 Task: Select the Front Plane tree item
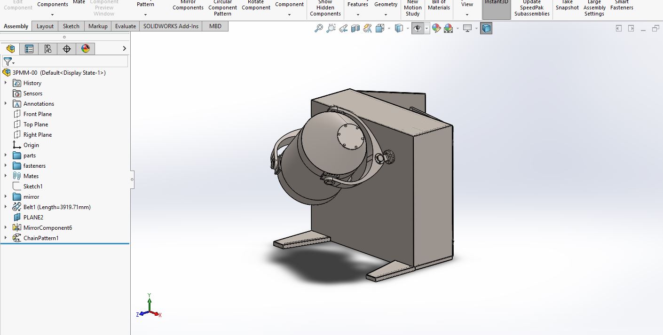(38, 114)
